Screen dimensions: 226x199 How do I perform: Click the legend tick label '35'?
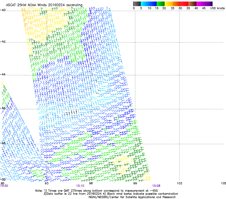coord(188,8)
